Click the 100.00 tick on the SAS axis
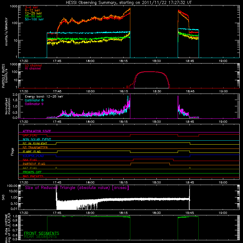Viewport: 243px width, 243px height. click(x=12, y=186)
